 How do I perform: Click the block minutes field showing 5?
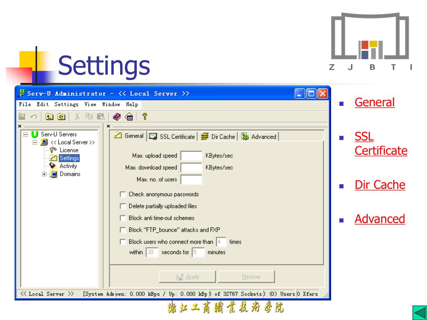coord(198,252)
